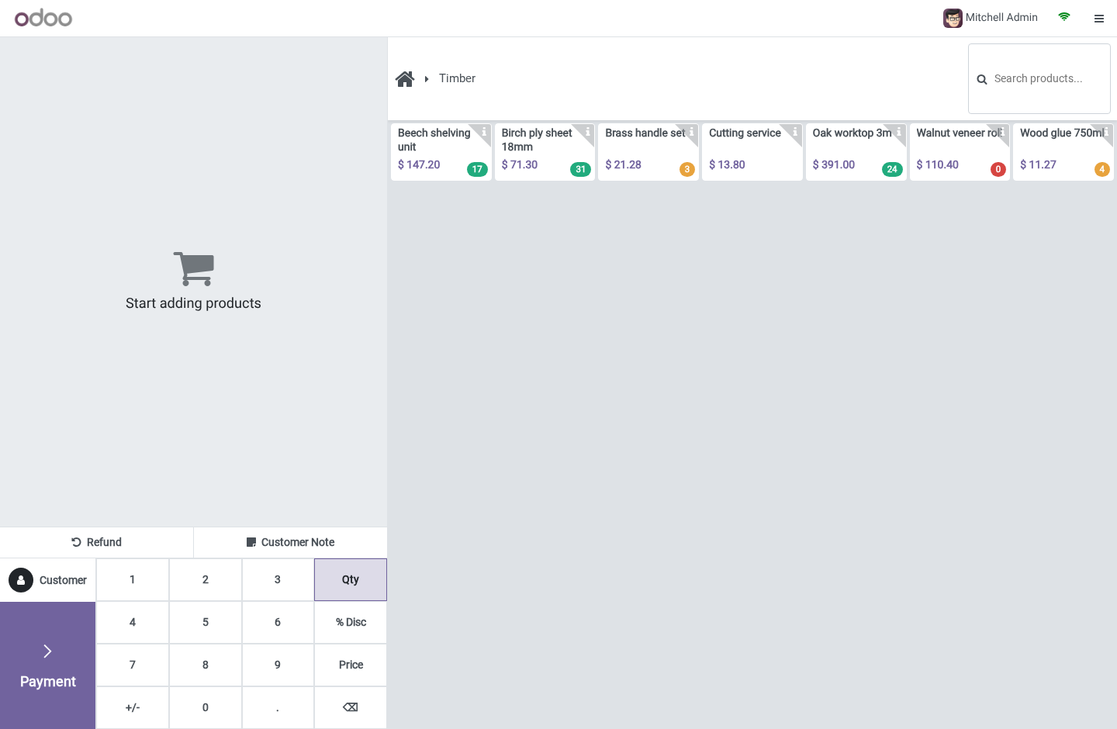Click numpad key 2
The image size is (1117, 729).
pyautogui.click(x=206, y=579)
